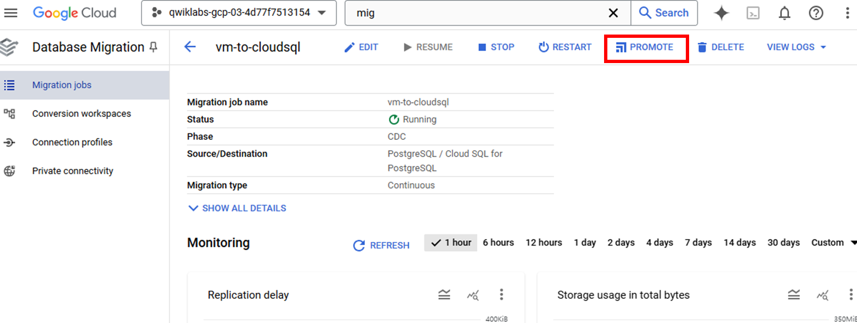The image size is (857, 323).
Task: Open Migration jobs in sidebar
Action: pyautogui.click(x=84, y=85)
